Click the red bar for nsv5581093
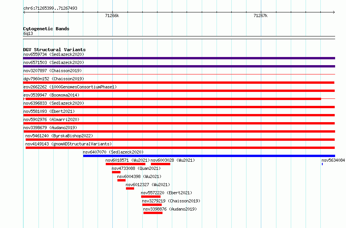 click(179, 115)
